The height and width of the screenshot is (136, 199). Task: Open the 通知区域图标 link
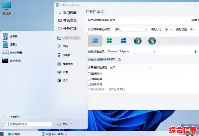[117, 89]
